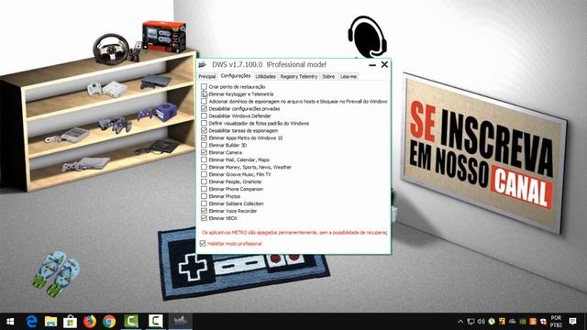Select the DWS app taskbar icon

(x=180, y=321)
